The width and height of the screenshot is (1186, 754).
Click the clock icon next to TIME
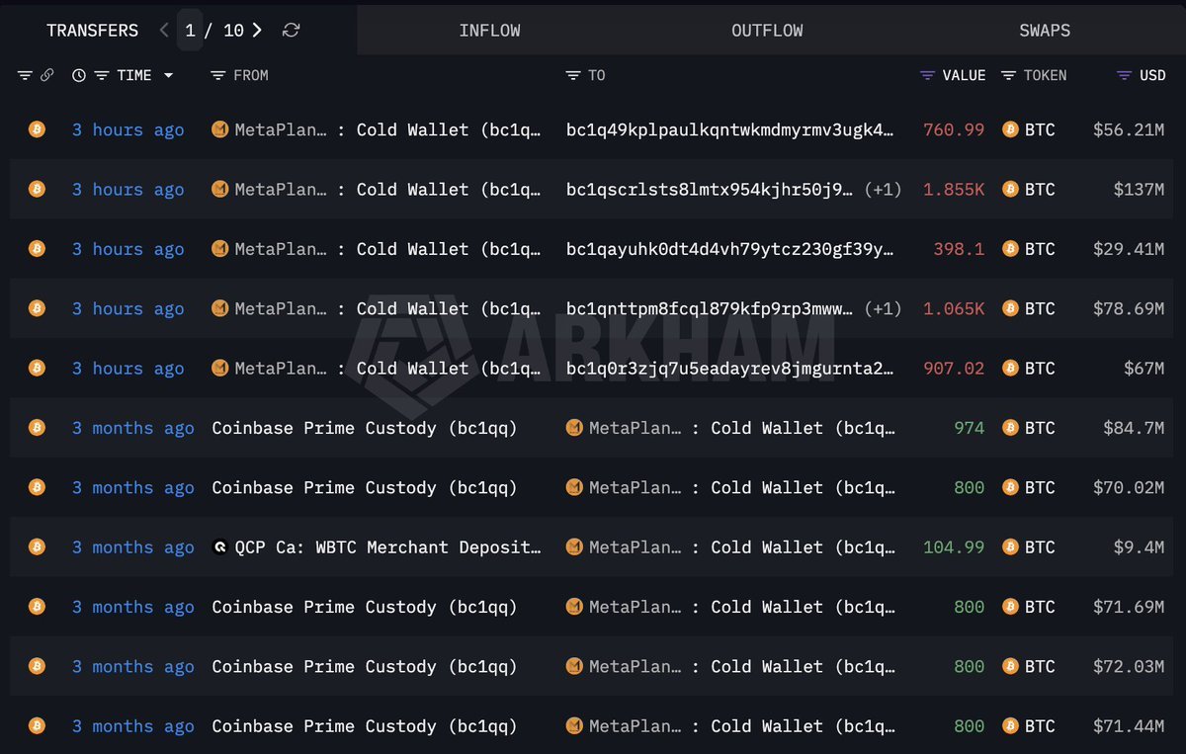pos(77,75)
